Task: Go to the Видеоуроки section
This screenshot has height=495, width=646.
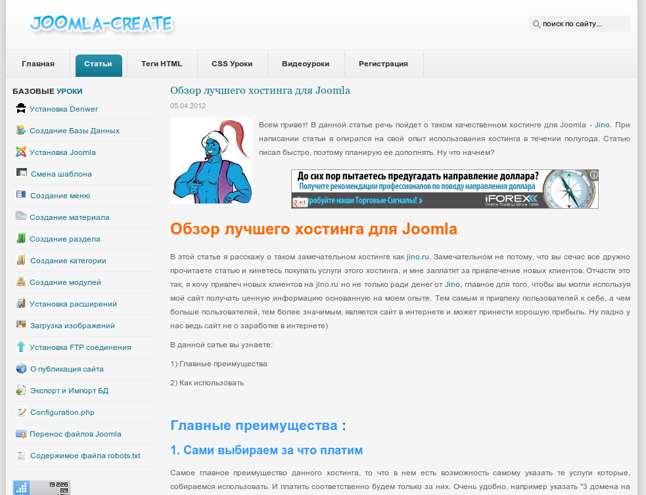Action: click(306, 64)
